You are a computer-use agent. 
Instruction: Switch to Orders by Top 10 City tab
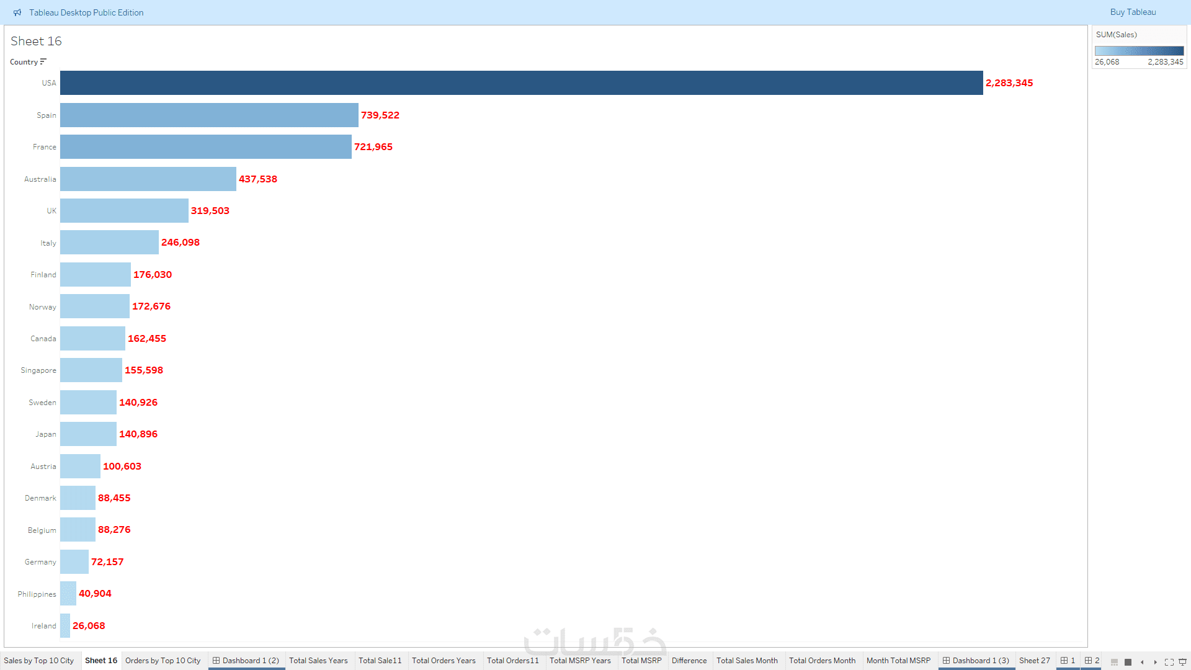pyautogui.click(x=163, y=661)
